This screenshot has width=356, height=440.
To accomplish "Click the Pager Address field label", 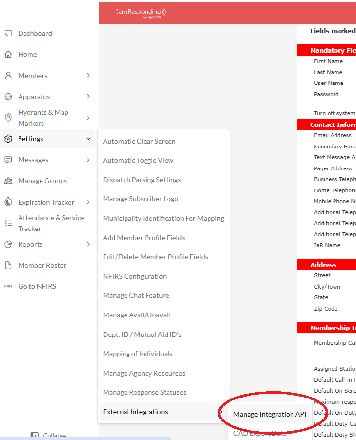I will (x=333, y=168).
